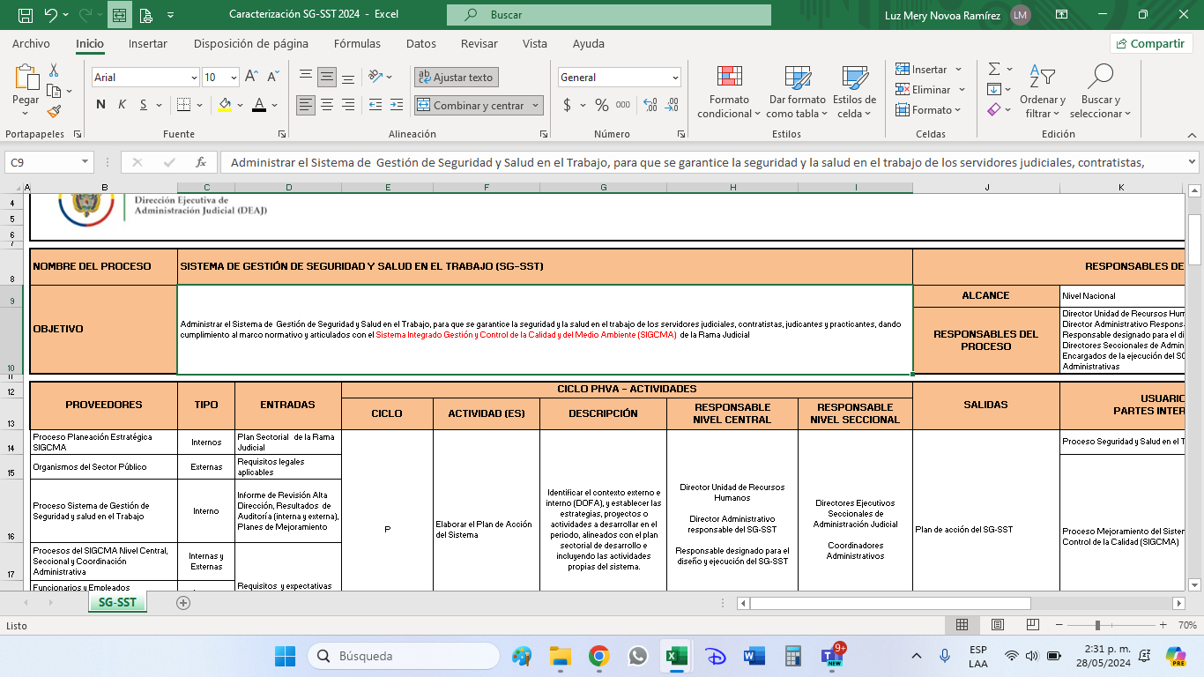
Task: Align text to the middle vertically
Action: (x=327, y=77)
